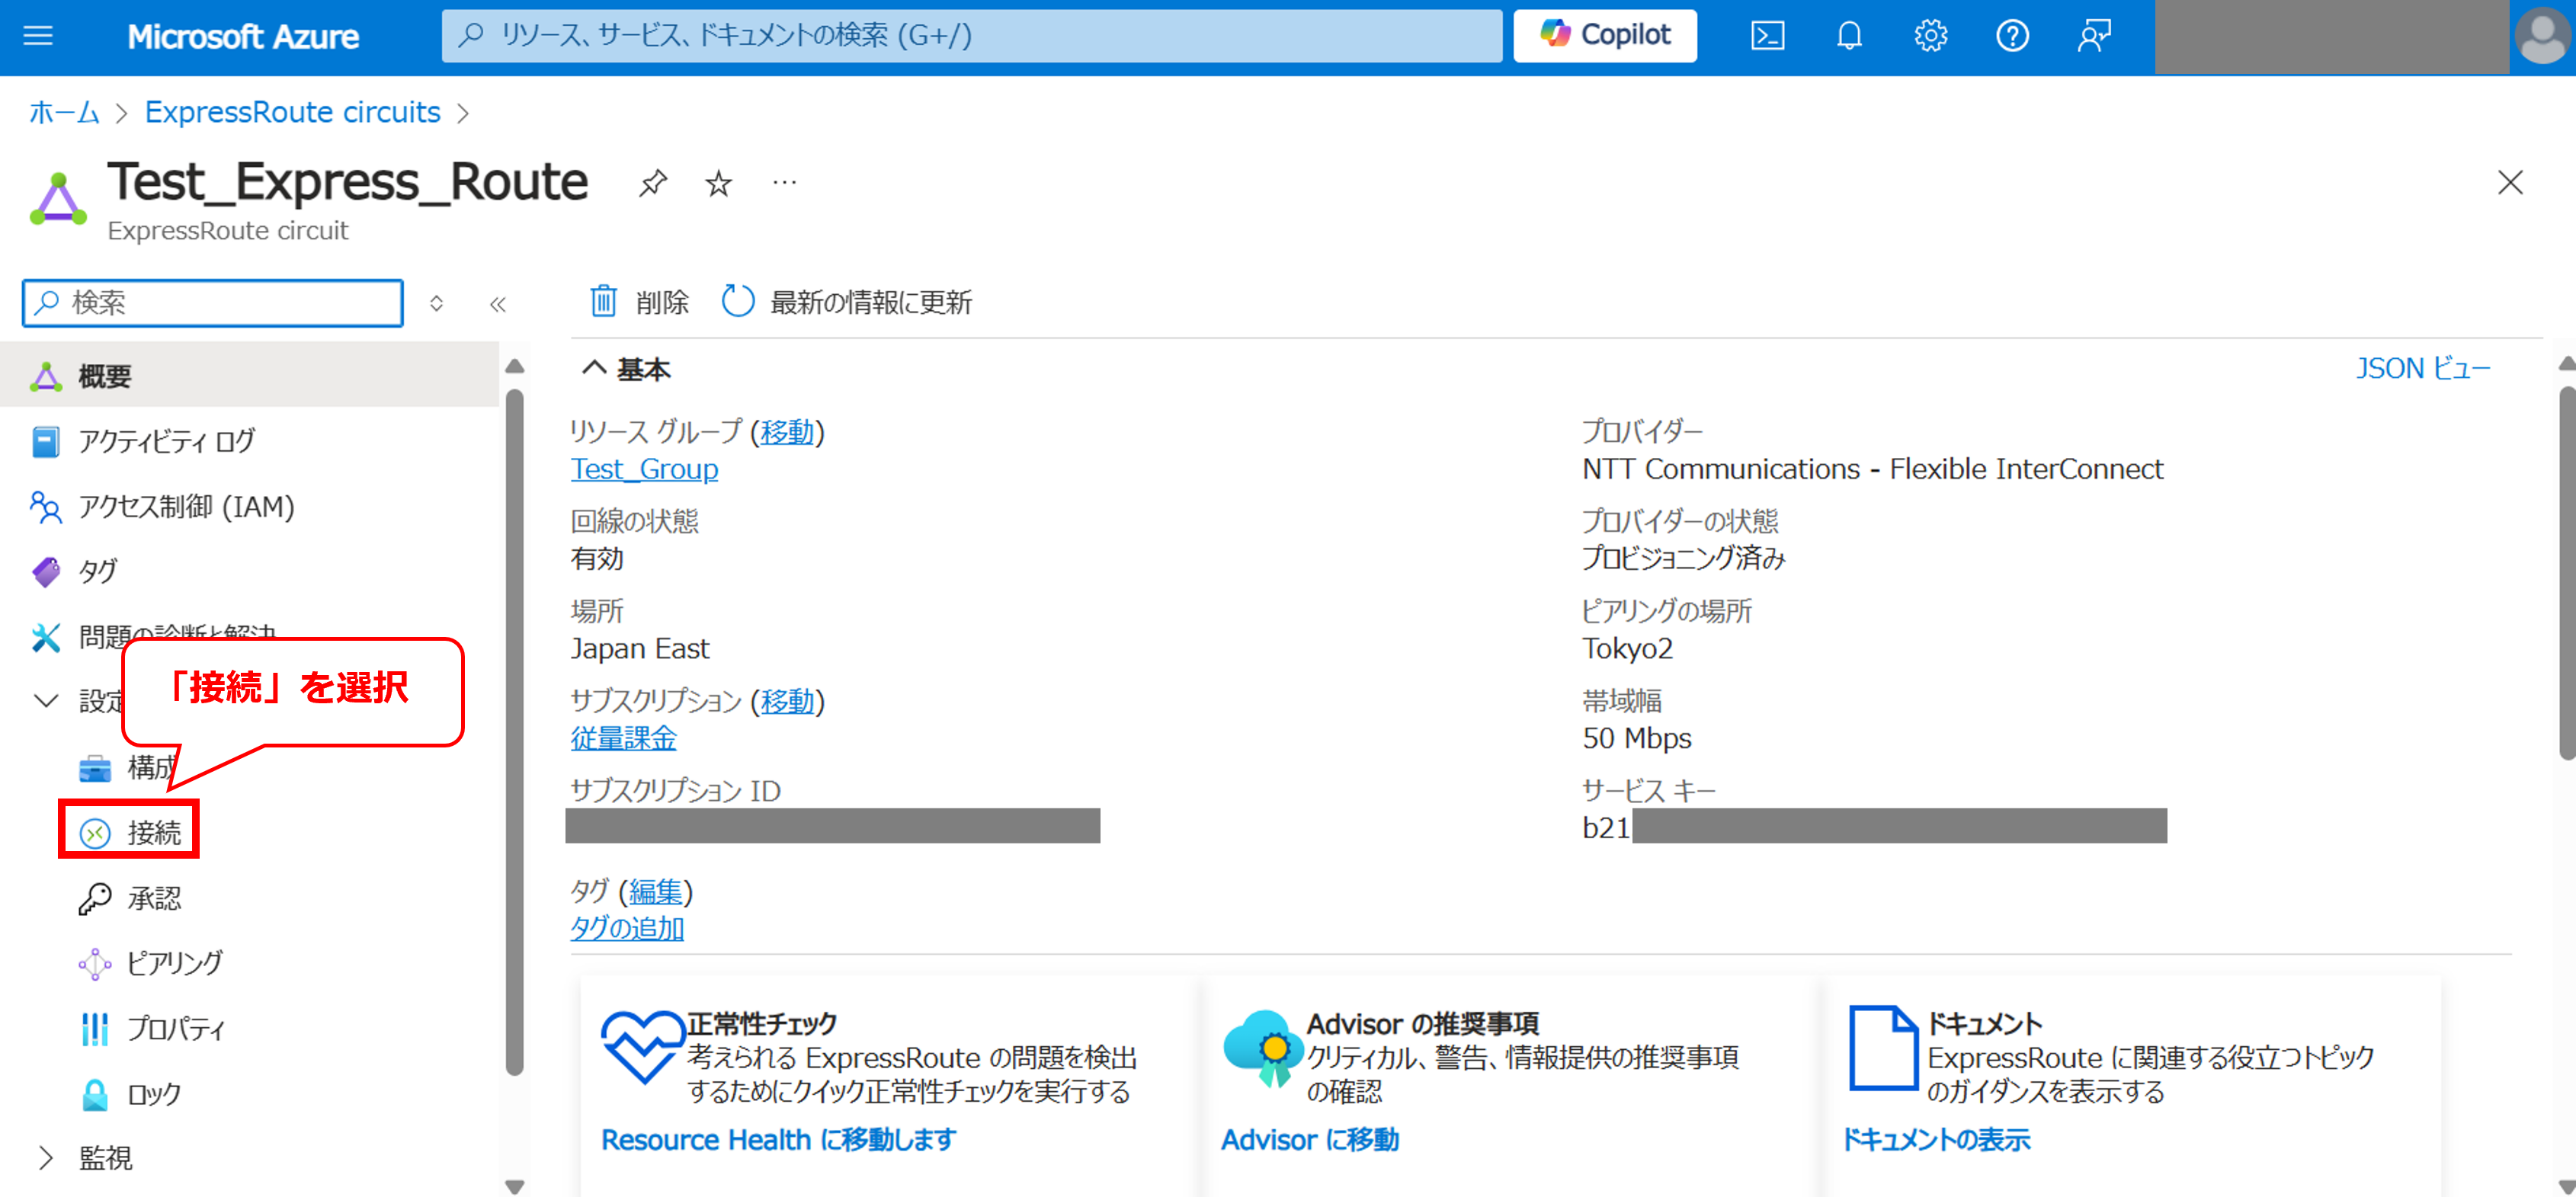Collapse sidebar with double chevron
Screen dimensions: 2576x1197
pos(498,304)
